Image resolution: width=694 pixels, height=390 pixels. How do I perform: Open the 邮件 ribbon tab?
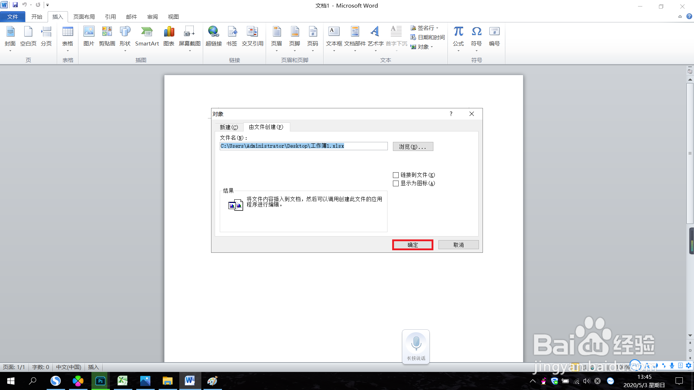tap(131, 17)
